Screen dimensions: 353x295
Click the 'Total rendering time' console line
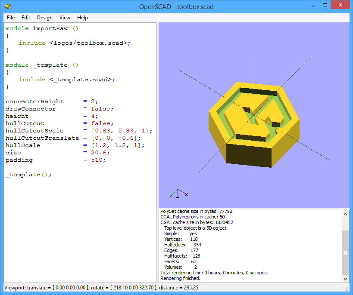[213, 273]
